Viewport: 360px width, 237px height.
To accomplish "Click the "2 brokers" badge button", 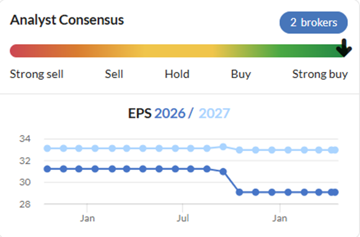I will click(x=313, y=23).
